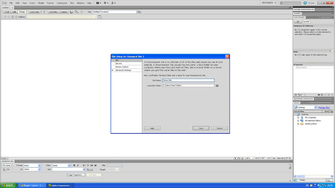The image size is (335, 188).
Task: Click the Save button in Site Setup
Action: pos(201,128)
